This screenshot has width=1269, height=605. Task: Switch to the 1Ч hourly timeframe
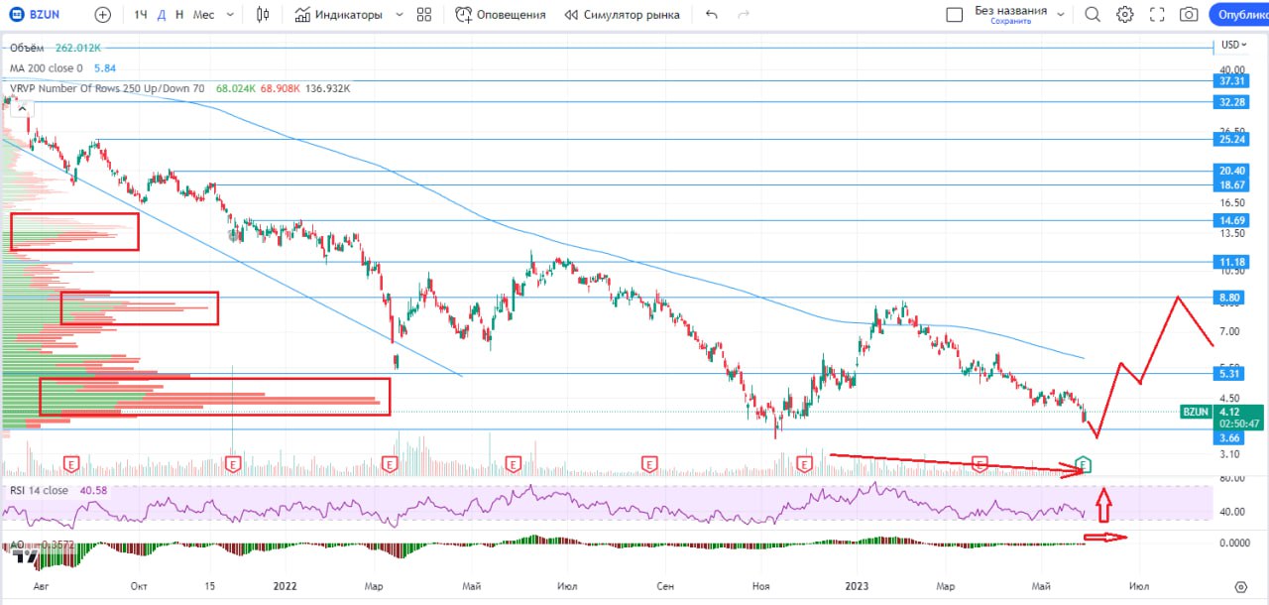(x=141, y=15)
